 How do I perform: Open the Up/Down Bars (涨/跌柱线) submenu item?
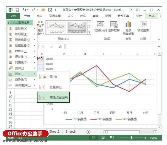tap(22, 85)
